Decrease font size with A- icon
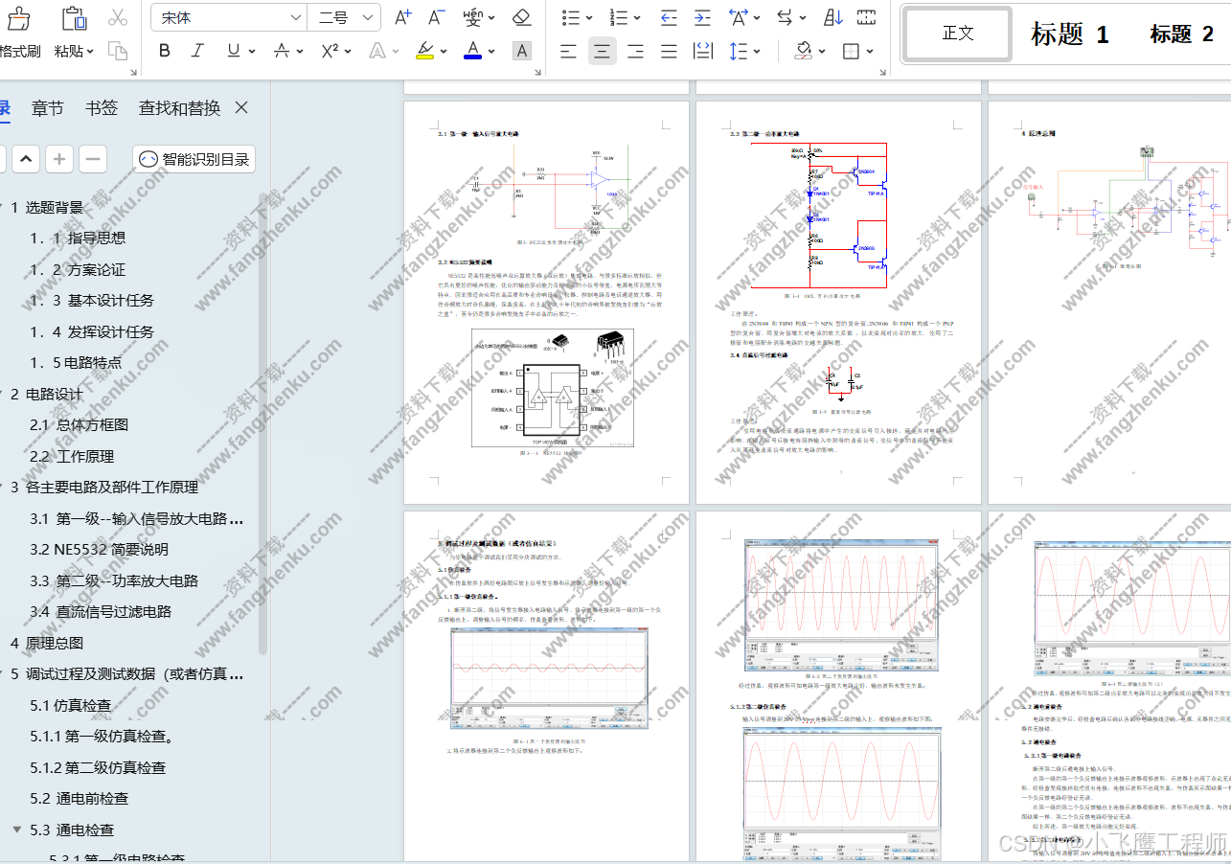This screenshot has height=864, width=1231. pyautogui.click(x=437, y=17)
